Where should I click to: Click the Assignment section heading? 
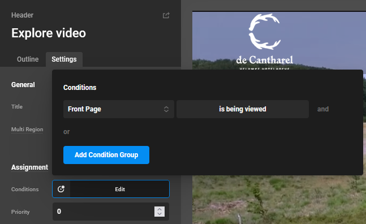point(29,167)
